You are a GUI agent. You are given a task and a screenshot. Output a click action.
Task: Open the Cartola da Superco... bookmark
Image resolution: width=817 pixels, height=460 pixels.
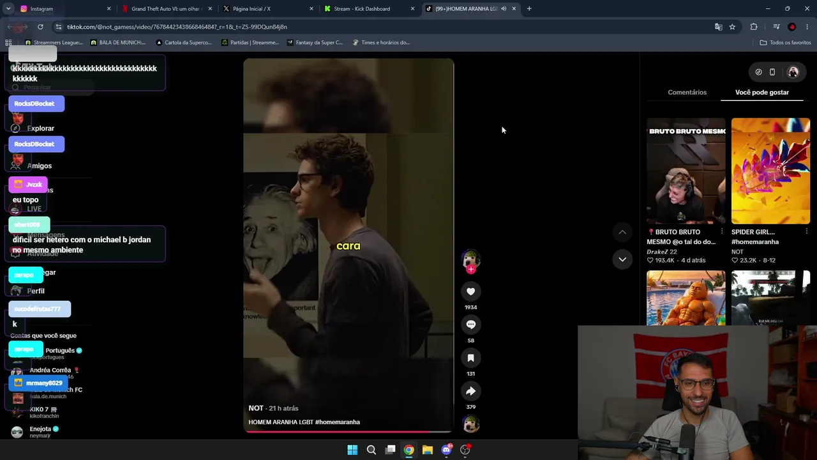coord(183,43)
